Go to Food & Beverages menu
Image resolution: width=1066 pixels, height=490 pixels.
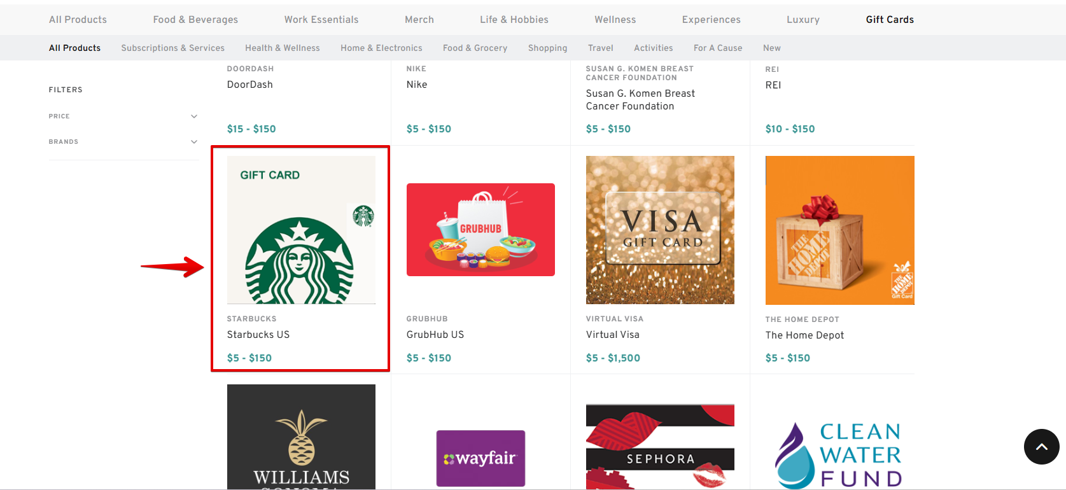click(x=195, y=20)
